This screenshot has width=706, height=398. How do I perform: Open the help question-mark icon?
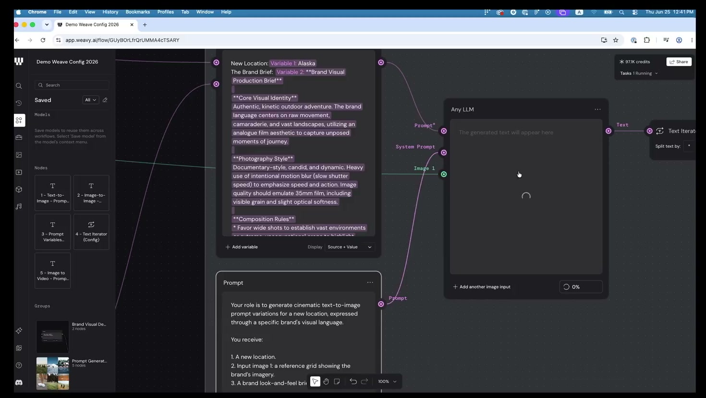click(19, 365)
